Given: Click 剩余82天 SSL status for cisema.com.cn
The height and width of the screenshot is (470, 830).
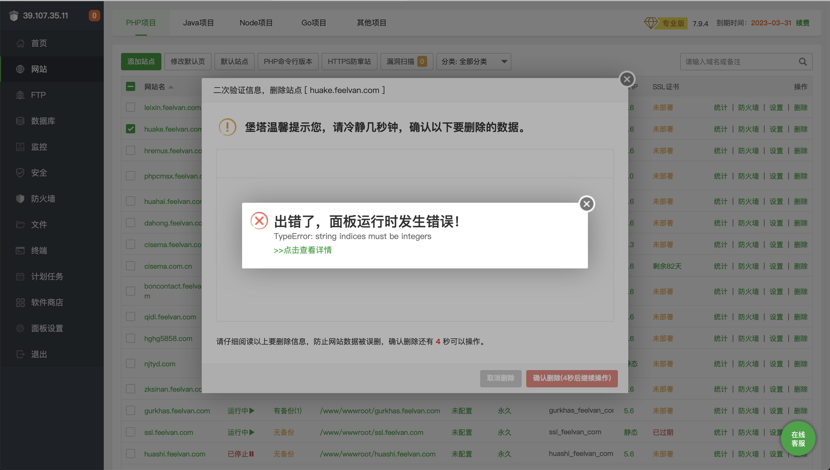Looking at the screenshot, I should [x=667, y=266].
